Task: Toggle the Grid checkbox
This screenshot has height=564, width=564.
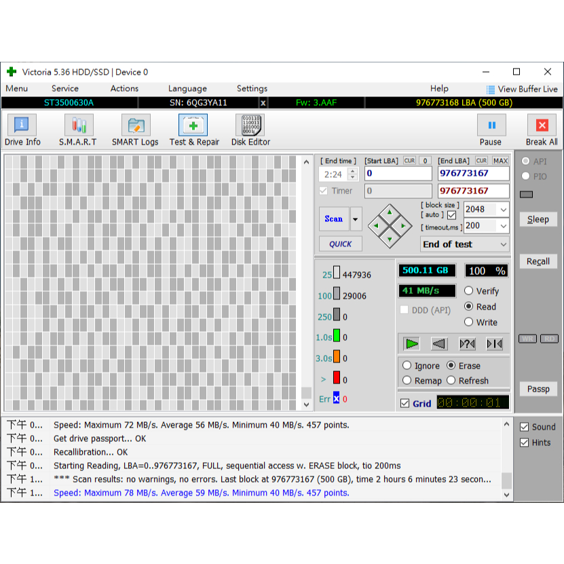Action: 405,403
